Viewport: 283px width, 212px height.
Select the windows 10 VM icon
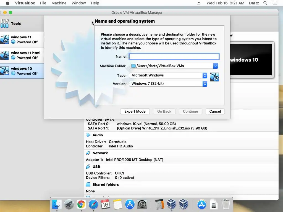pyautogui.click(x=4, y=71)
